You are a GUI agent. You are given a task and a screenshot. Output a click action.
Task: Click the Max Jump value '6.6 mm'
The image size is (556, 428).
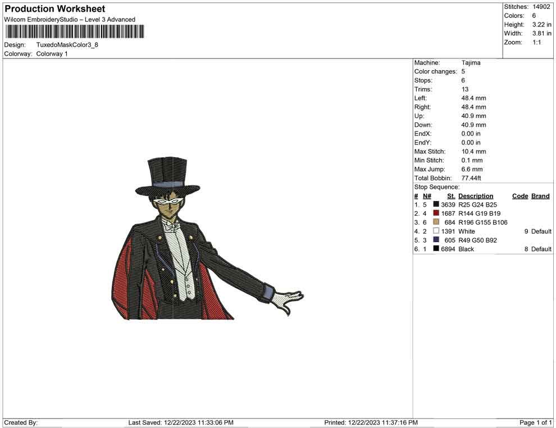click(x=472, y=169)
